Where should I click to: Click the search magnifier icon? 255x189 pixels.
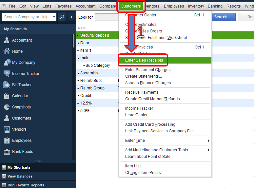62,17
